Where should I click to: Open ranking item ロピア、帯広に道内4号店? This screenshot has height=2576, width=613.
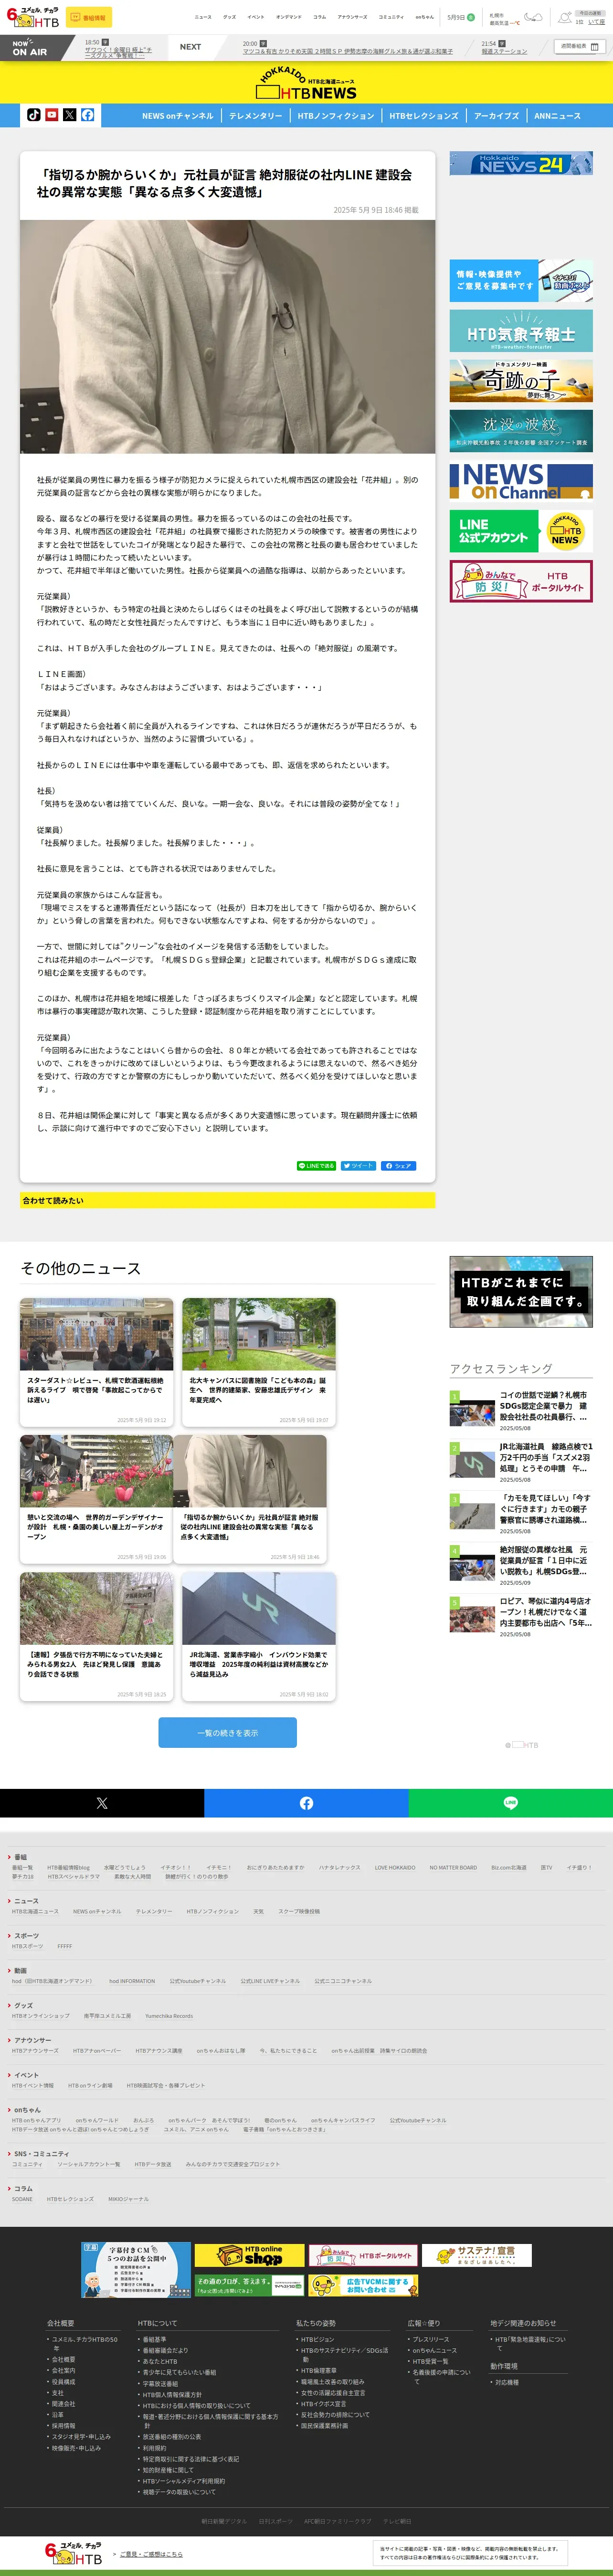pos(521,1618)
